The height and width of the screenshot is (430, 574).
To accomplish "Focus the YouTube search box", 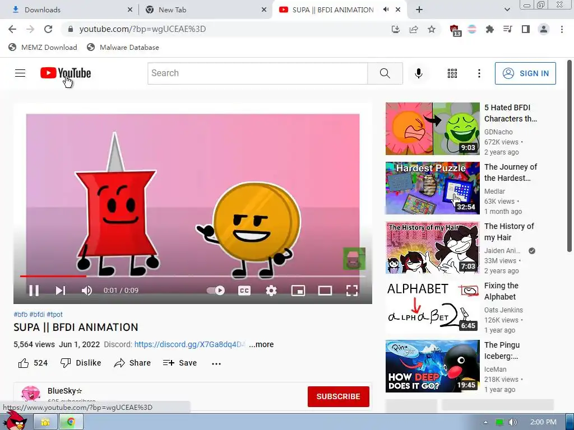I will [x=257, y=73].
